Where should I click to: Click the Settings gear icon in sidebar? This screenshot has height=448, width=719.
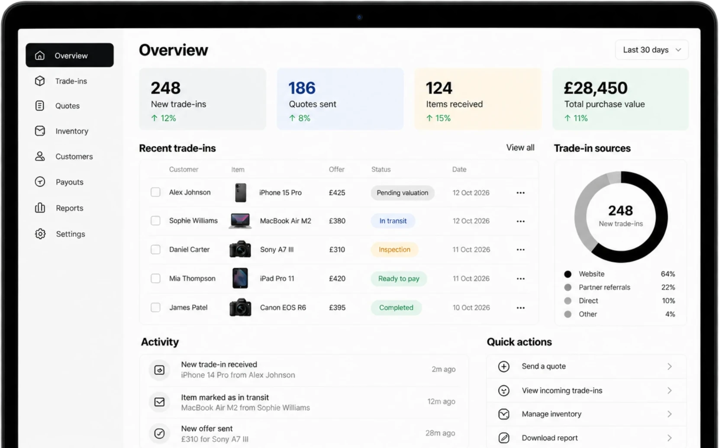tap(40, 234)
